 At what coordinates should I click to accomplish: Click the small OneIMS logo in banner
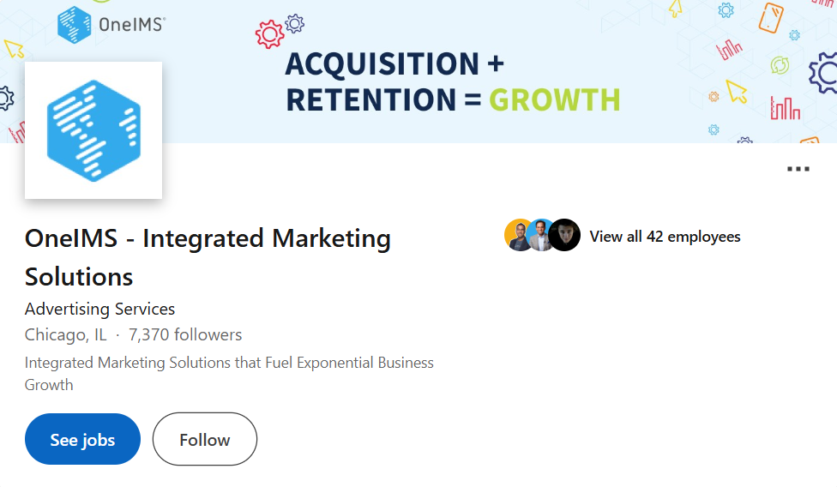[x=111, y=24]
